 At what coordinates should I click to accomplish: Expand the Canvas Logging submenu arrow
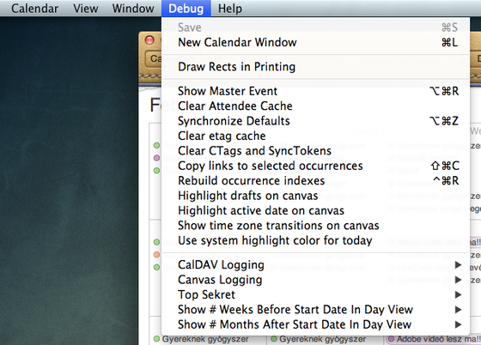(x=458, y=280)
